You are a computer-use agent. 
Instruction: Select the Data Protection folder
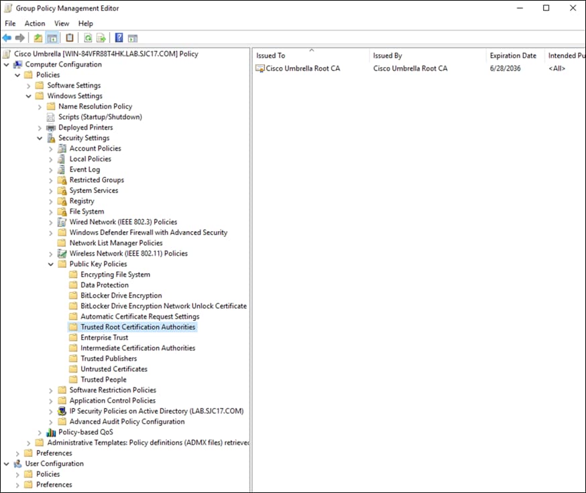(105, 285)
